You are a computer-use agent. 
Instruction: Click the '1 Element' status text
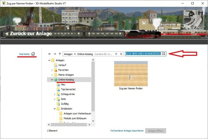(52, 131)
